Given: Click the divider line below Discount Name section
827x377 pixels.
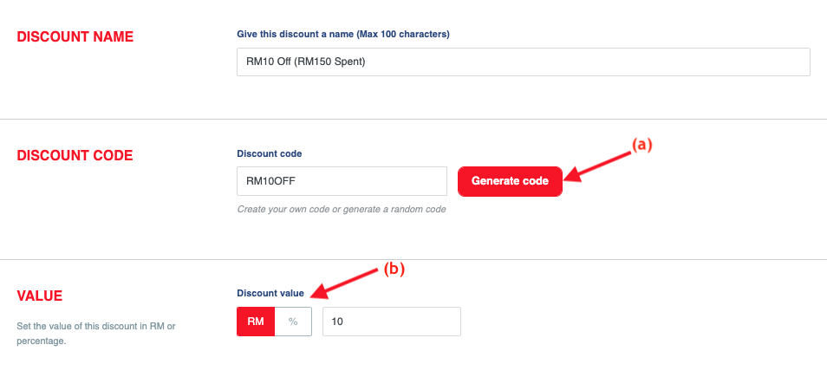Looking at the screenshot, I should coord(413,119).
